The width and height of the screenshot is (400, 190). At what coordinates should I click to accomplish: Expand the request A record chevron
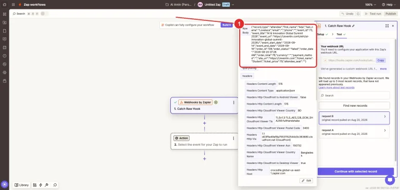(x=385, y=130)
